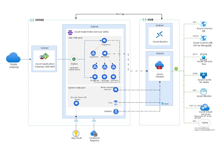Click the Secrets Store CSI Driver icon
Image resolution: width=215 pixels, height=143 pixels.
pos(77,103)
